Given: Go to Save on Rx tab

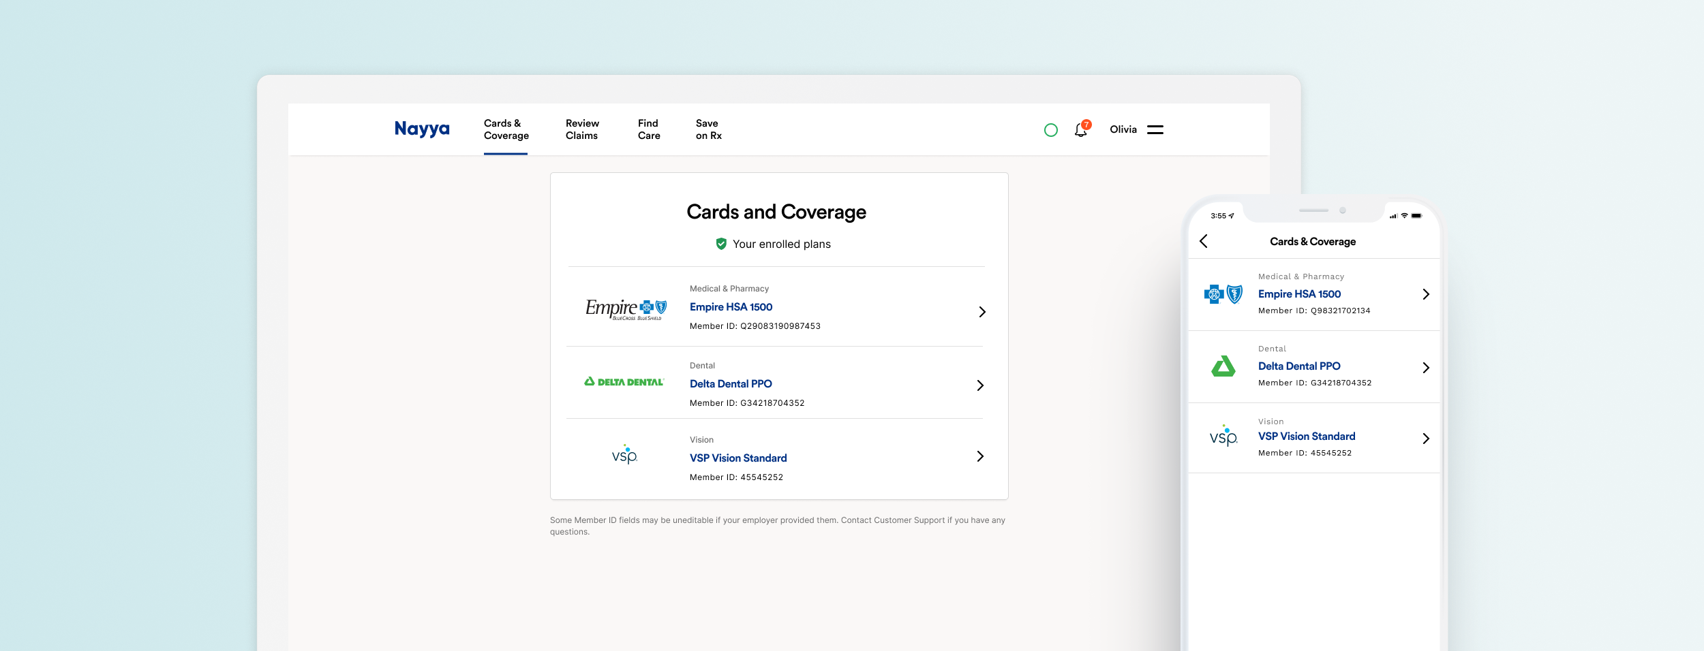Looking at the screenshot, I should coord(709,129).
